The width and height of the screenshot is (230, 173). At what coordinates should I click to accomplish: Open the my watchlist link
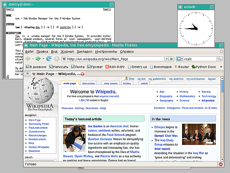click(x=176, y=79)
